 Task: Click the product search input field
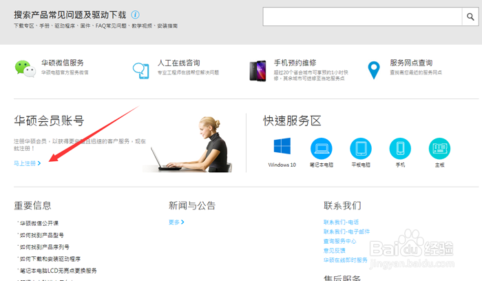(x=362, y=17)
